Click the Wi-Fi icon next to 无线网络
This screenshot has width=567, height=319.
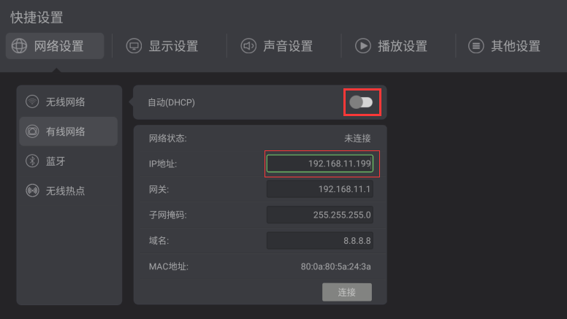coord(32,101)
